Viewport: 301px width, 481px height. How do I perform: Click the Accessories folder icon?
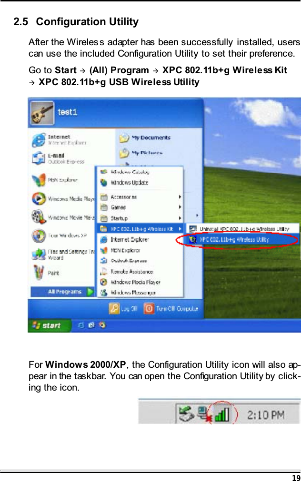point(104,197)
